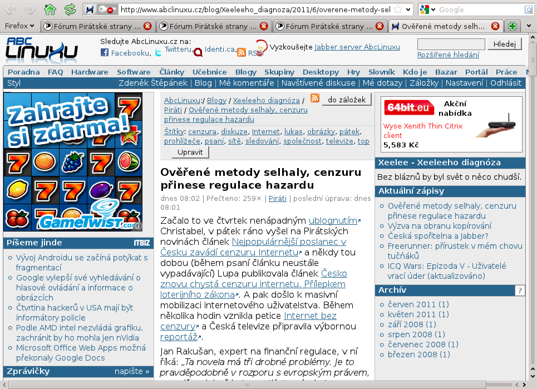Focus the Google search box

click(480, 9)
